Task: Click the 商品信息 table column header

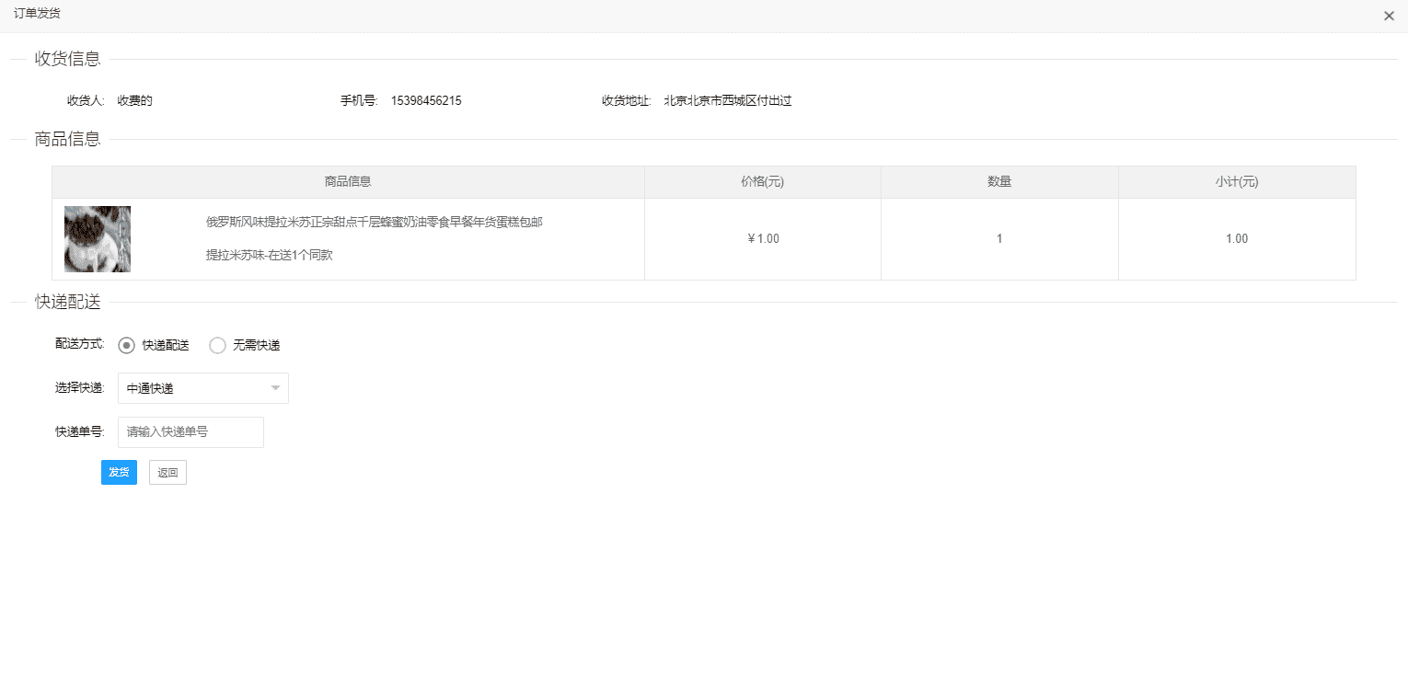Action: [x=348, y=182]
